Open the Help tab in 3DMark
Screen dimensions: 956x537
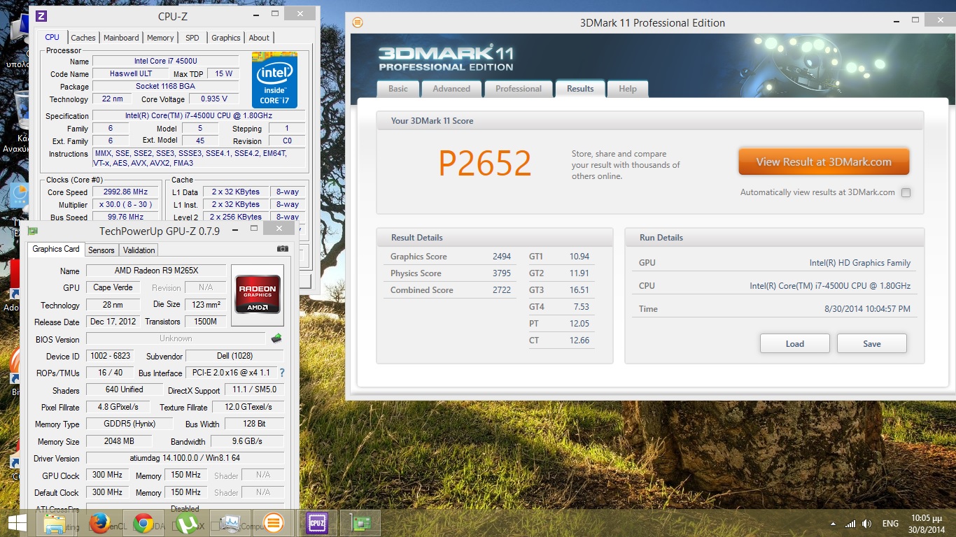pos(628,89)
